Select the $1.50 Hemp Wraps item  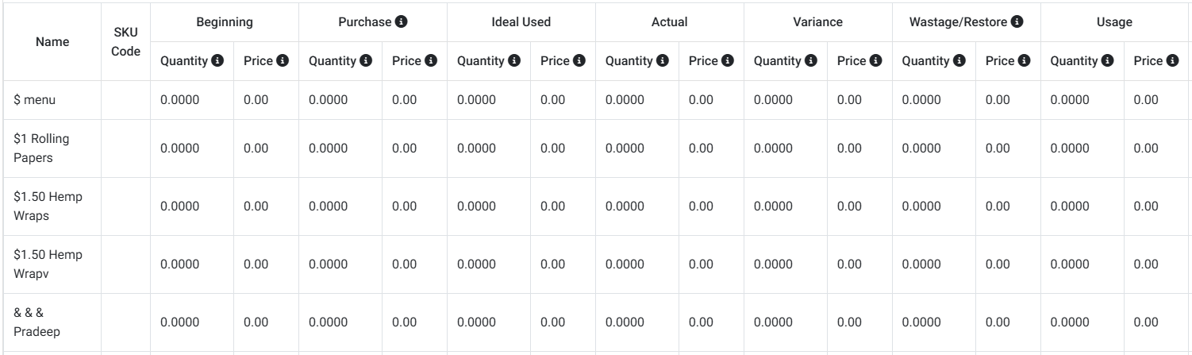(x=48, y=206)
